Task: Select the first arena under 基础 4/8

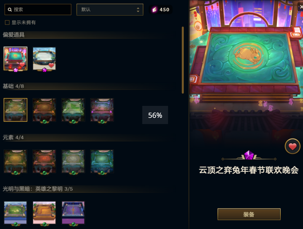Action: point(16,110)
